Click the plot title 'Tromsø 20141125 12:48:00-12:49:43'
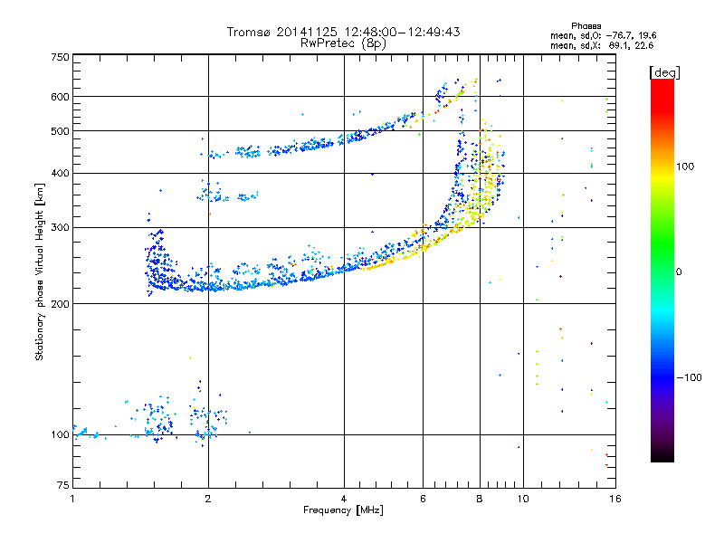724x543 pixels. click(343, 32)
